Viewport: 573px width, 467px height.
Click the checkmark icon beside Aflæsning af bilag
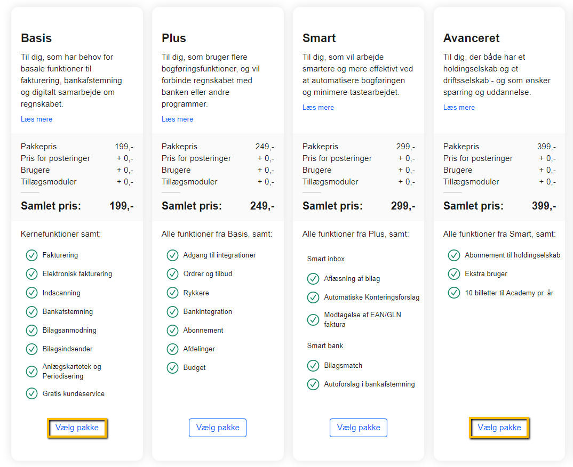(x=313, y=279)
